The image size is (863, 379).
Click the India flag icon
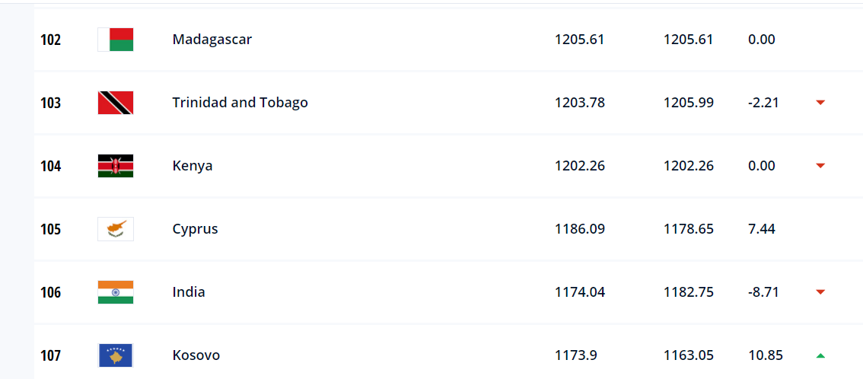pyautogui.click(x=116, y=292)
